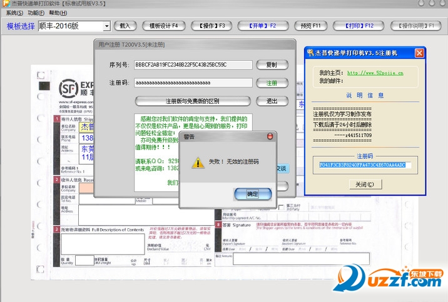Click the 说明信息 heading in keygen
The image size is (448, 302).
click(x=365, y=95)
